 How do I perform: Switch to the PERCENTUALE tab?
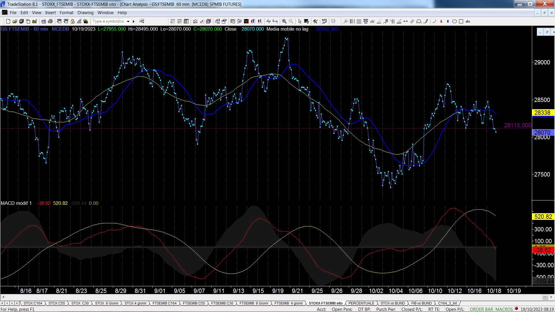361,303
